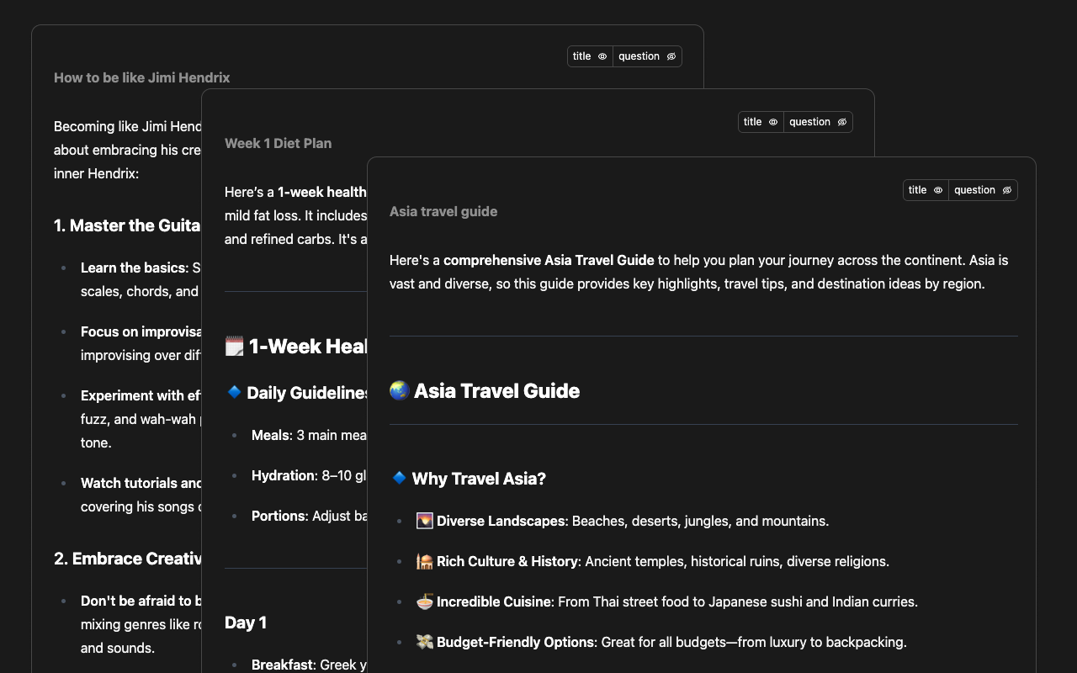Viewport: 1077px width, 673px height.
Task: Click 'Diverse Landscapes' bold text
Action: [x=501, y=521]
